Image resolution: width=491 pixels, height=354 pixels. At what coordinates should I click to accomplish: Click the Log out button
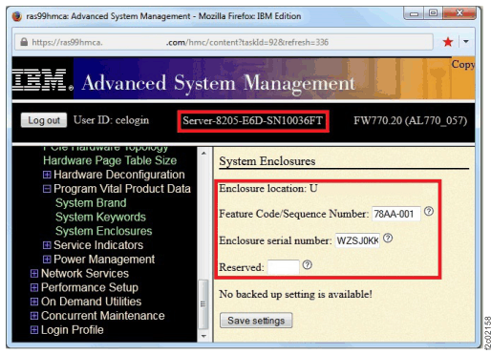point(44,120)
